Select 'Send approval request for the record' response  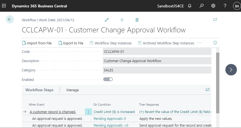tap(175, 125)
